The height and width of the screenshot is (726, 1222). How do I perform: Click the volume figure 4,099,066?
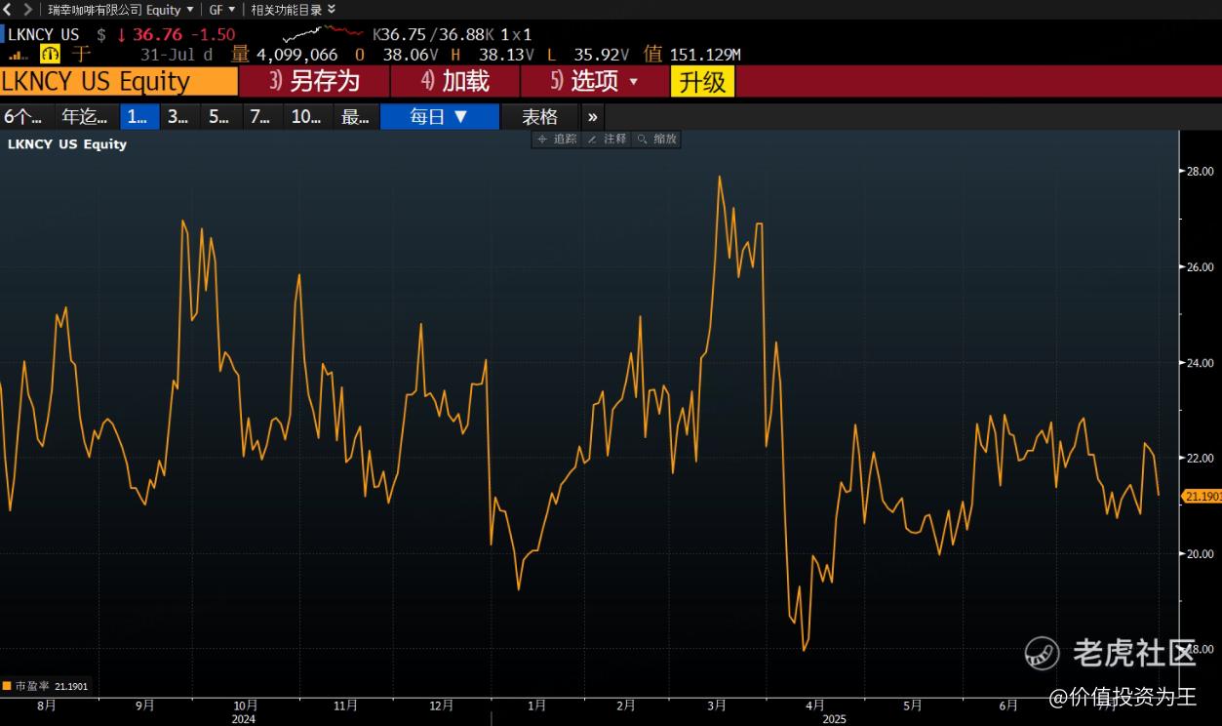(x=296, y=55)
